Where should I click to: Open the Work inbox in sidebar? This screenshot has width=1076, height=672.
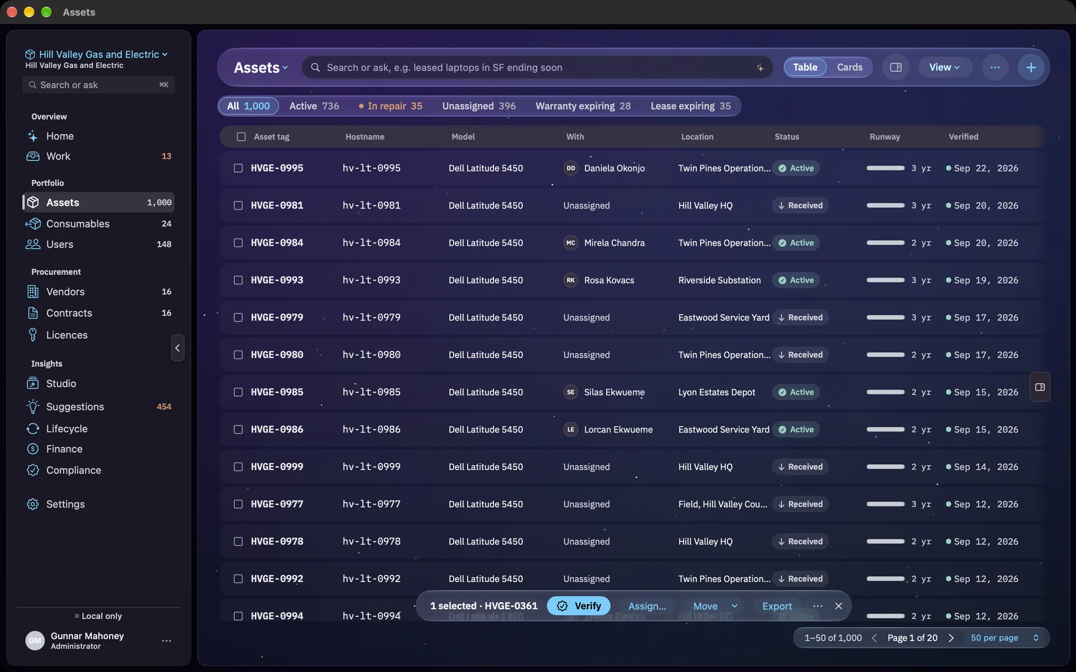(98, 156)
